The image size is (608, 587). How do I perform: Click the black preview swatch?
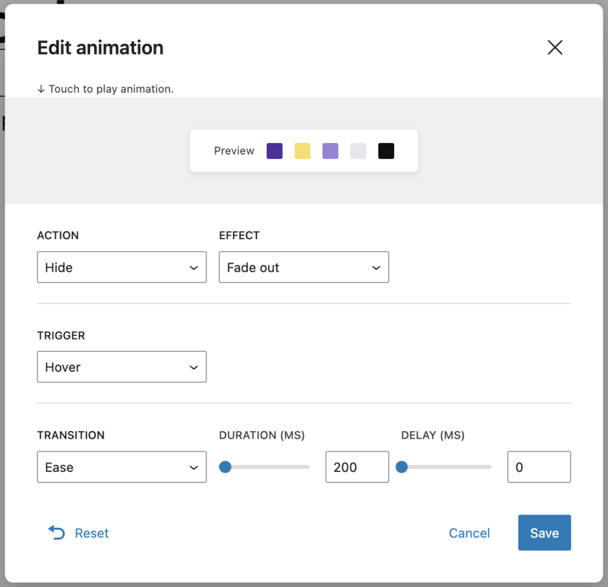[x=386, y=151]
